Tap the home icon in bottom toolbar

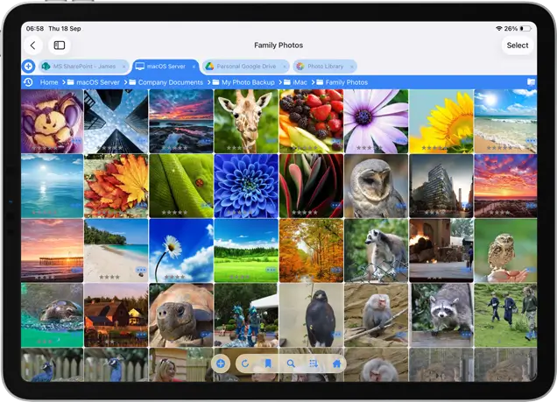tap(336, 363)
